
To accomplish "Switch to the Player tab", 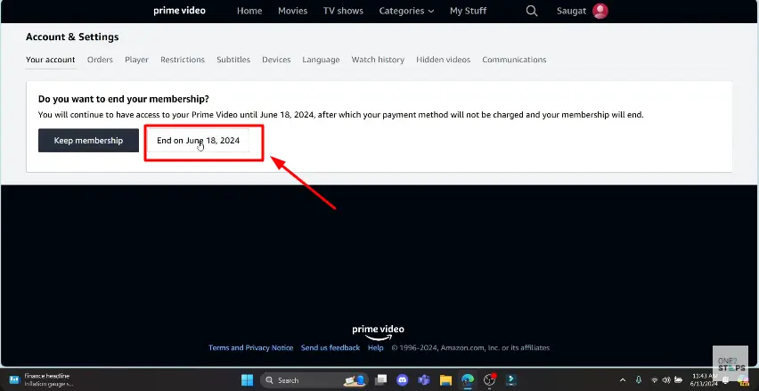I will (x=136, y=60).
